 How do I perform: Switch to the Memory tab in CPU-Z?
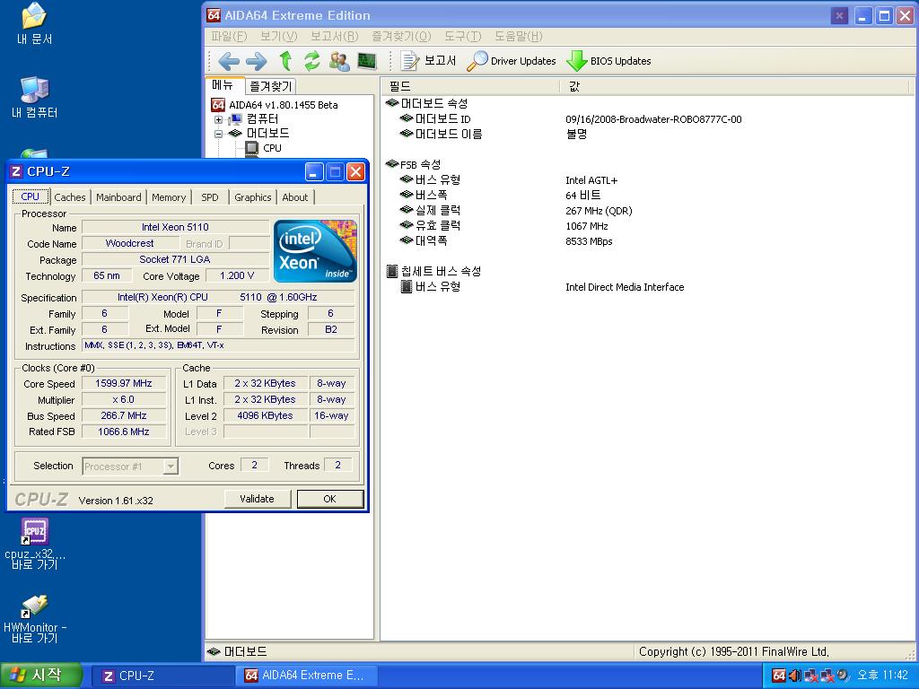pos(169,197)
